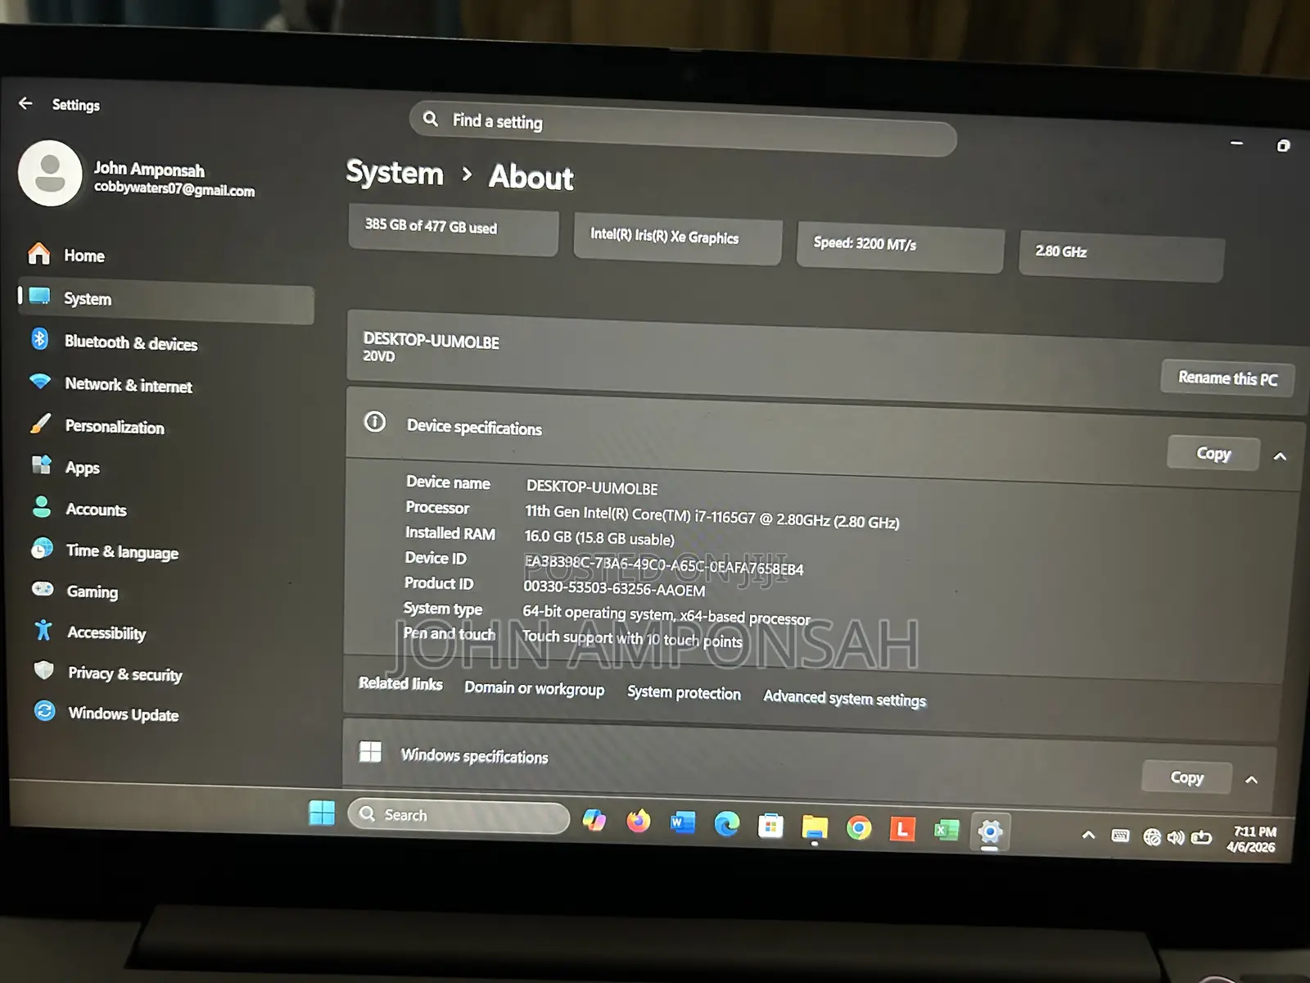Restore down the Settings window
The image size is (1310, 983).
1283,146
